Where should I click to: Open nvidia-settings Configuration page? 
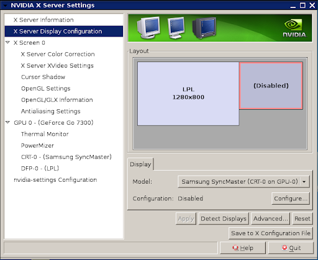[x=64, y=180]
